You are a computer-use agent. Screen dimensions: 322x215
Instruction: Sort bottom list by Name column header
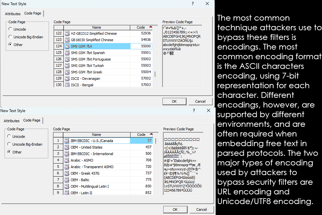tap(96, 135)
